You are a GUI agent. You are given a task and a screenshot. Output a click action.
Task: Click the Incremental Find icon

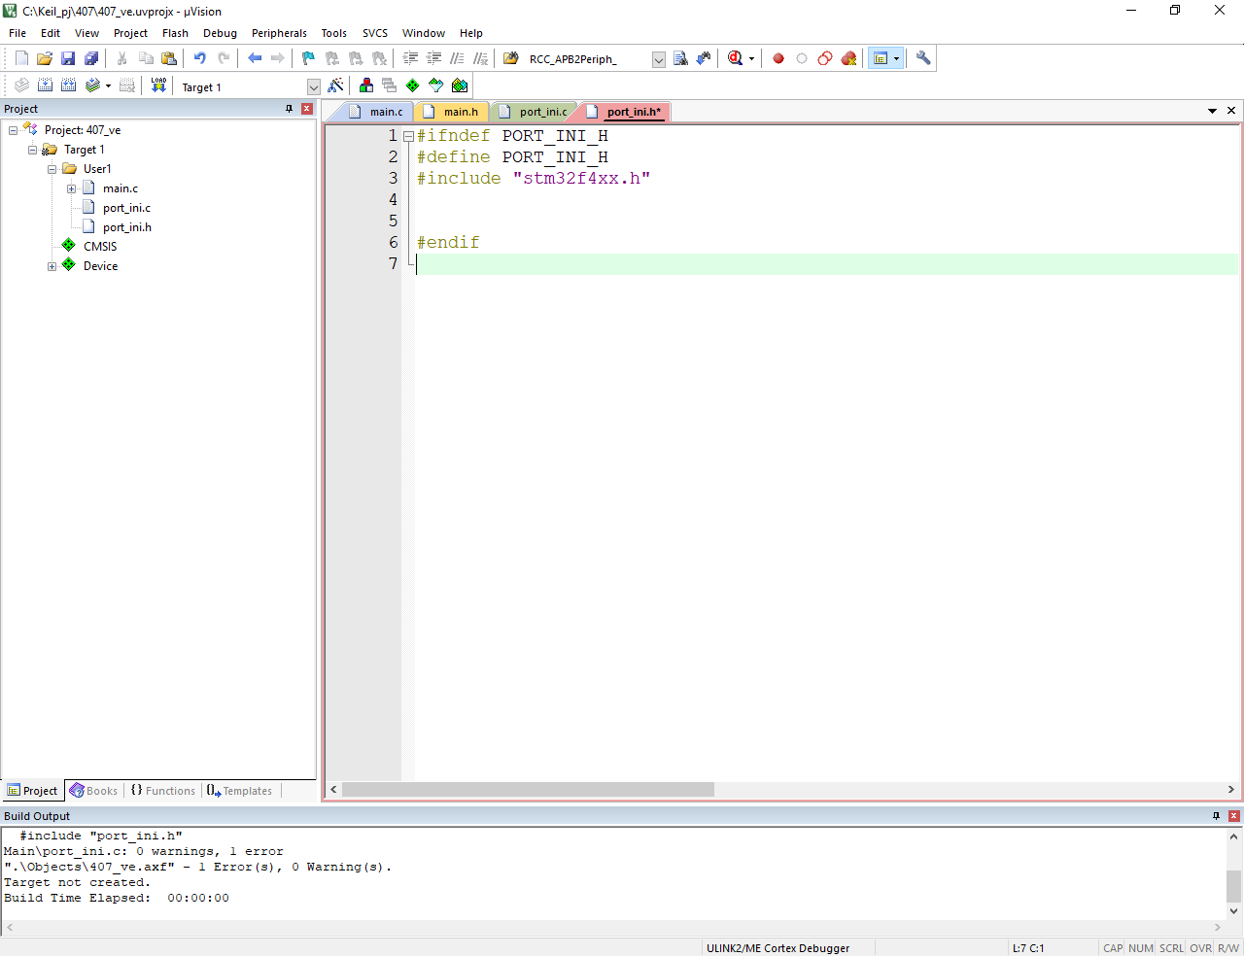704,58
